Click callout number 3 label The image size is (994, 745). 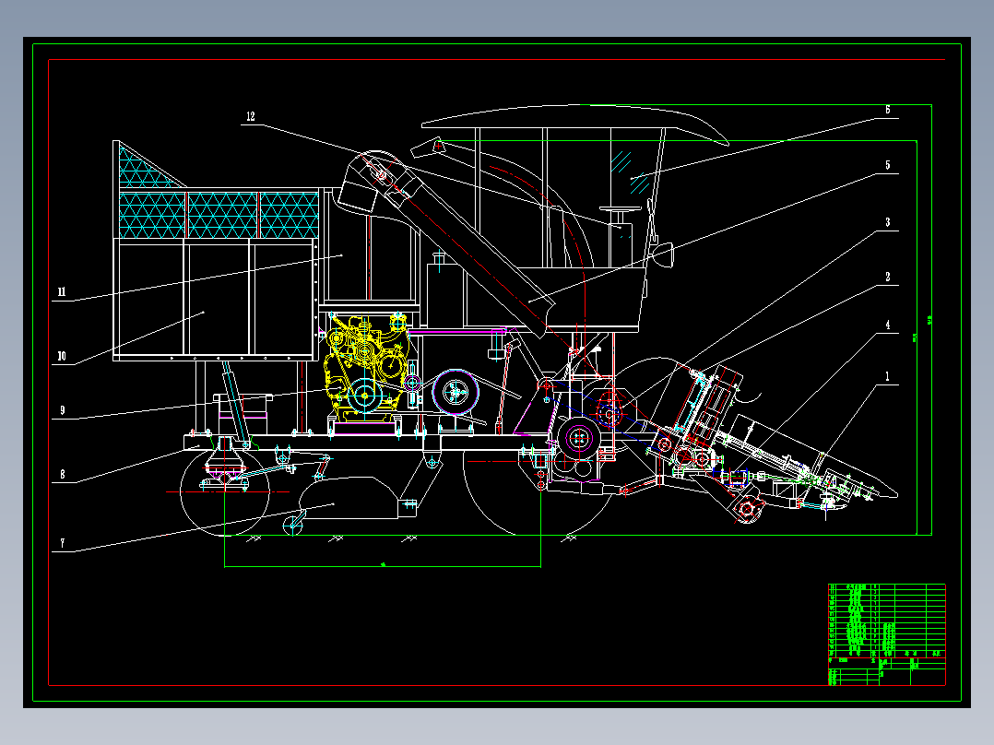click(x=887, y=222)
